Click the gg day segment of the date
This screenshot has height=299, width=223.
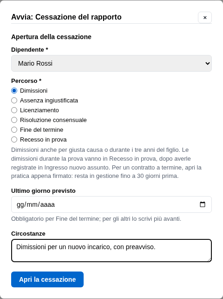point(20,204)
